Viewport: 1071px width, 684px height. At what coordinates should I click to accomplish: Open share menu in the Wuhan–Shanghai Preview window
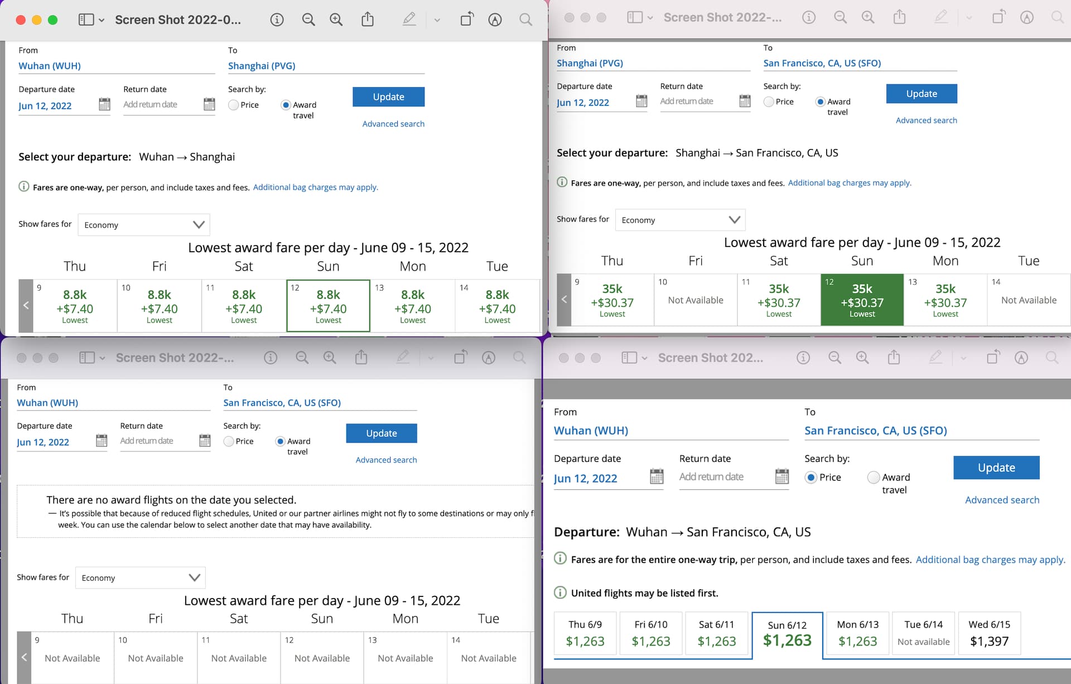click(367, 20)
